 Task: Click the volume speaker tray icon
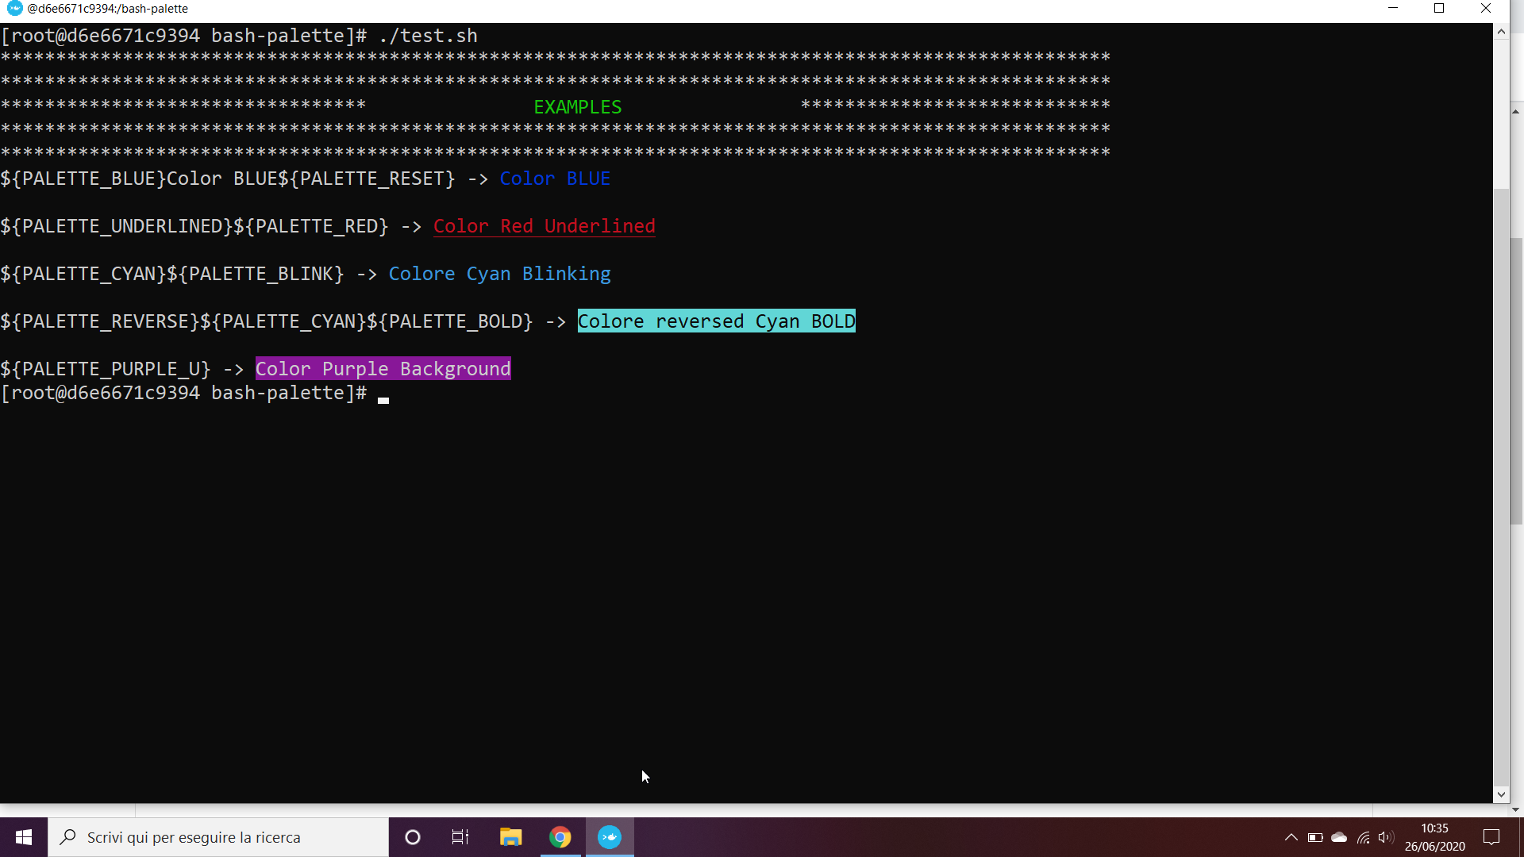1386,837
